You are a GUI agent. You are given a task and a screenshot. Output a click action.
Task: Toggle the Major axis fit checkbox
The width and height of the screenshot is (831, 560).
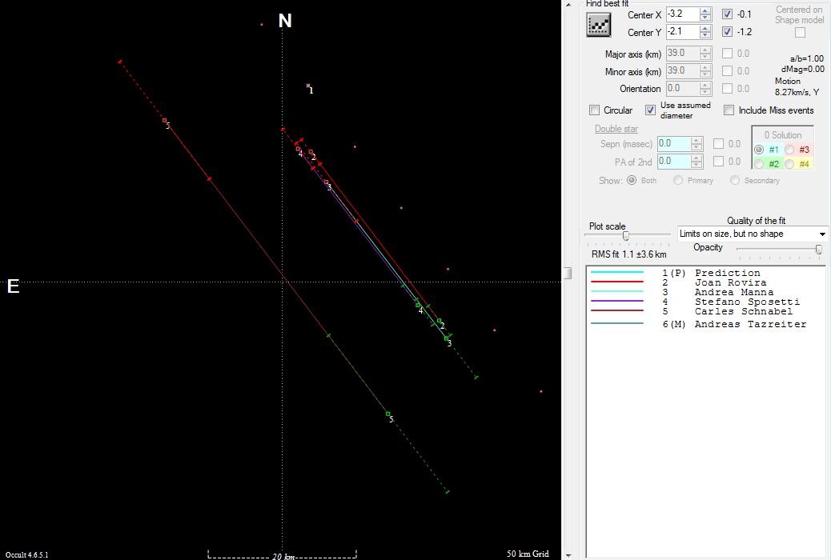(727, 54)
